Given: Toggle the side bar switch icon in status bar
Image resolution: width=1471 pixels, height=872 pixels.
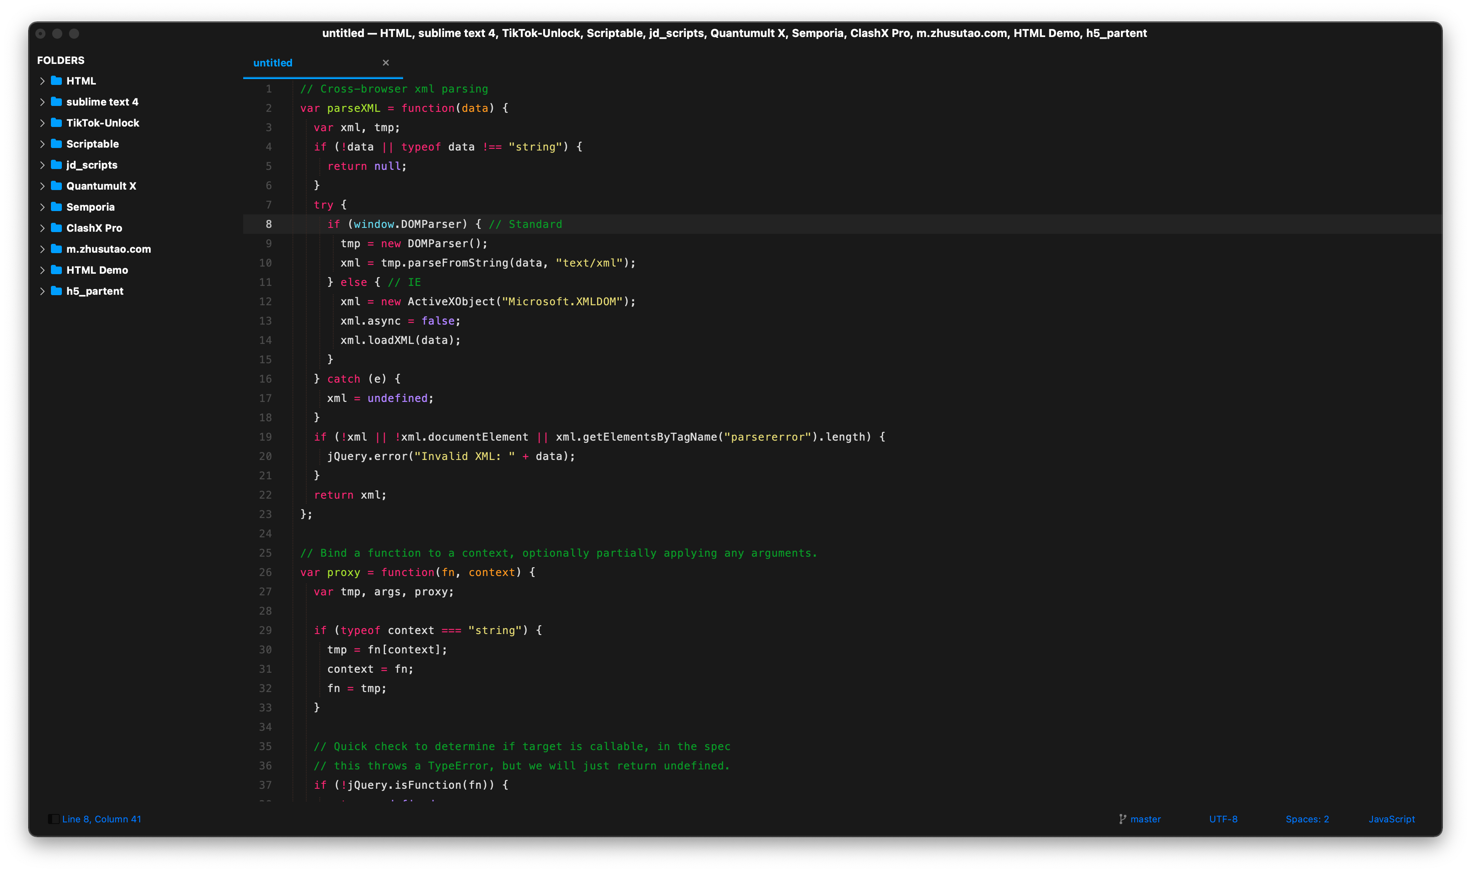Looking at the screenshot, I should click(53, 819).
